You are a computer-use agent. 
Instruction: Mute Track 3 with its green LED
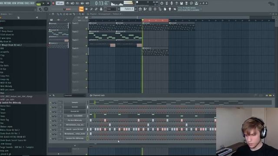(x=86, y=45)
